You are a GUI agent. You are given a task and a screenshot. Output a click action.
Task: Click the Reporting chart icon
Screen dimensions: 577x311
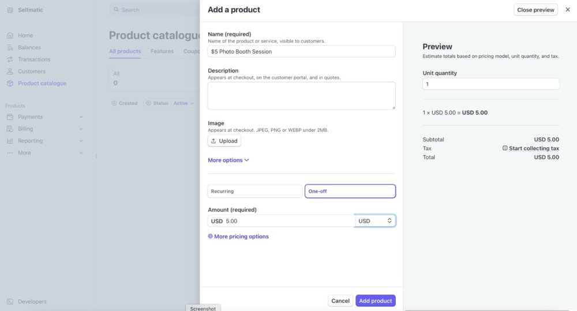pyautogui.click(x=10, y=141)
